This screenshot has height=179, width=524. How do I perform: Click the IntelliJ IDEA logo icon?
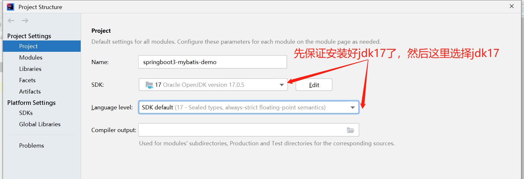pyautogui.click(x=10, y=7)
